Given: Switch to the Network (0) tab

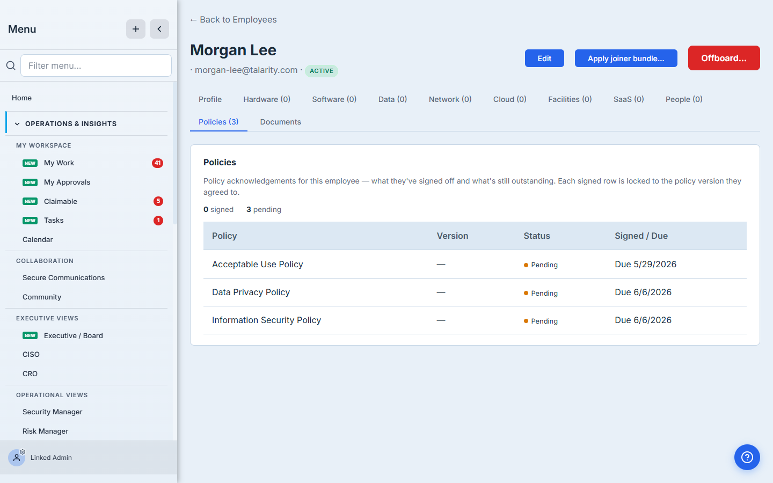Looking at the screenshot, I should pos(450,99).
